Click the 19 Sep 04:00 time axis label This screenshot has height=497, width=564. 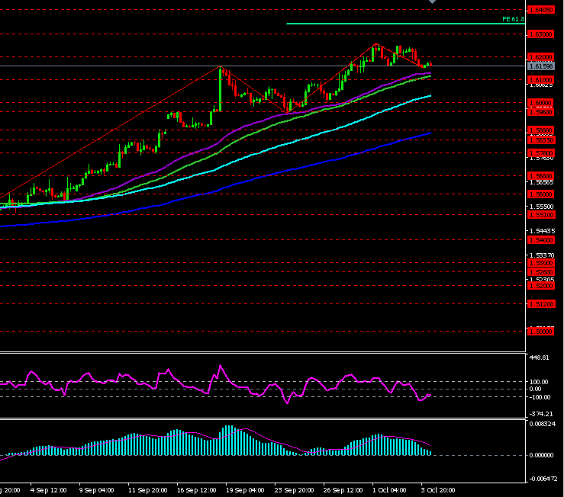[245, 490]
